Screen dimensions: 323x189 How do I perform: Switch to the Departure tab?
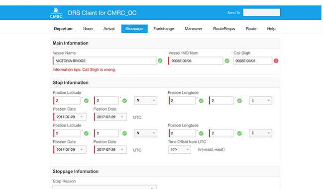(63, 29)
